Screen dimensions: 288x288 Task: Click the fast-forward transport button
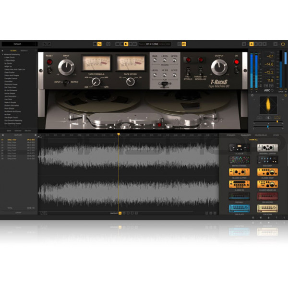135,44
